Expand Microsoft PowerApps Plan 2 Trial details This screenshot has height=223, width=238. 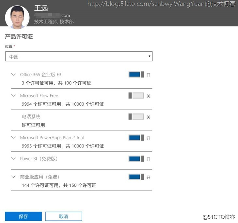13,138
